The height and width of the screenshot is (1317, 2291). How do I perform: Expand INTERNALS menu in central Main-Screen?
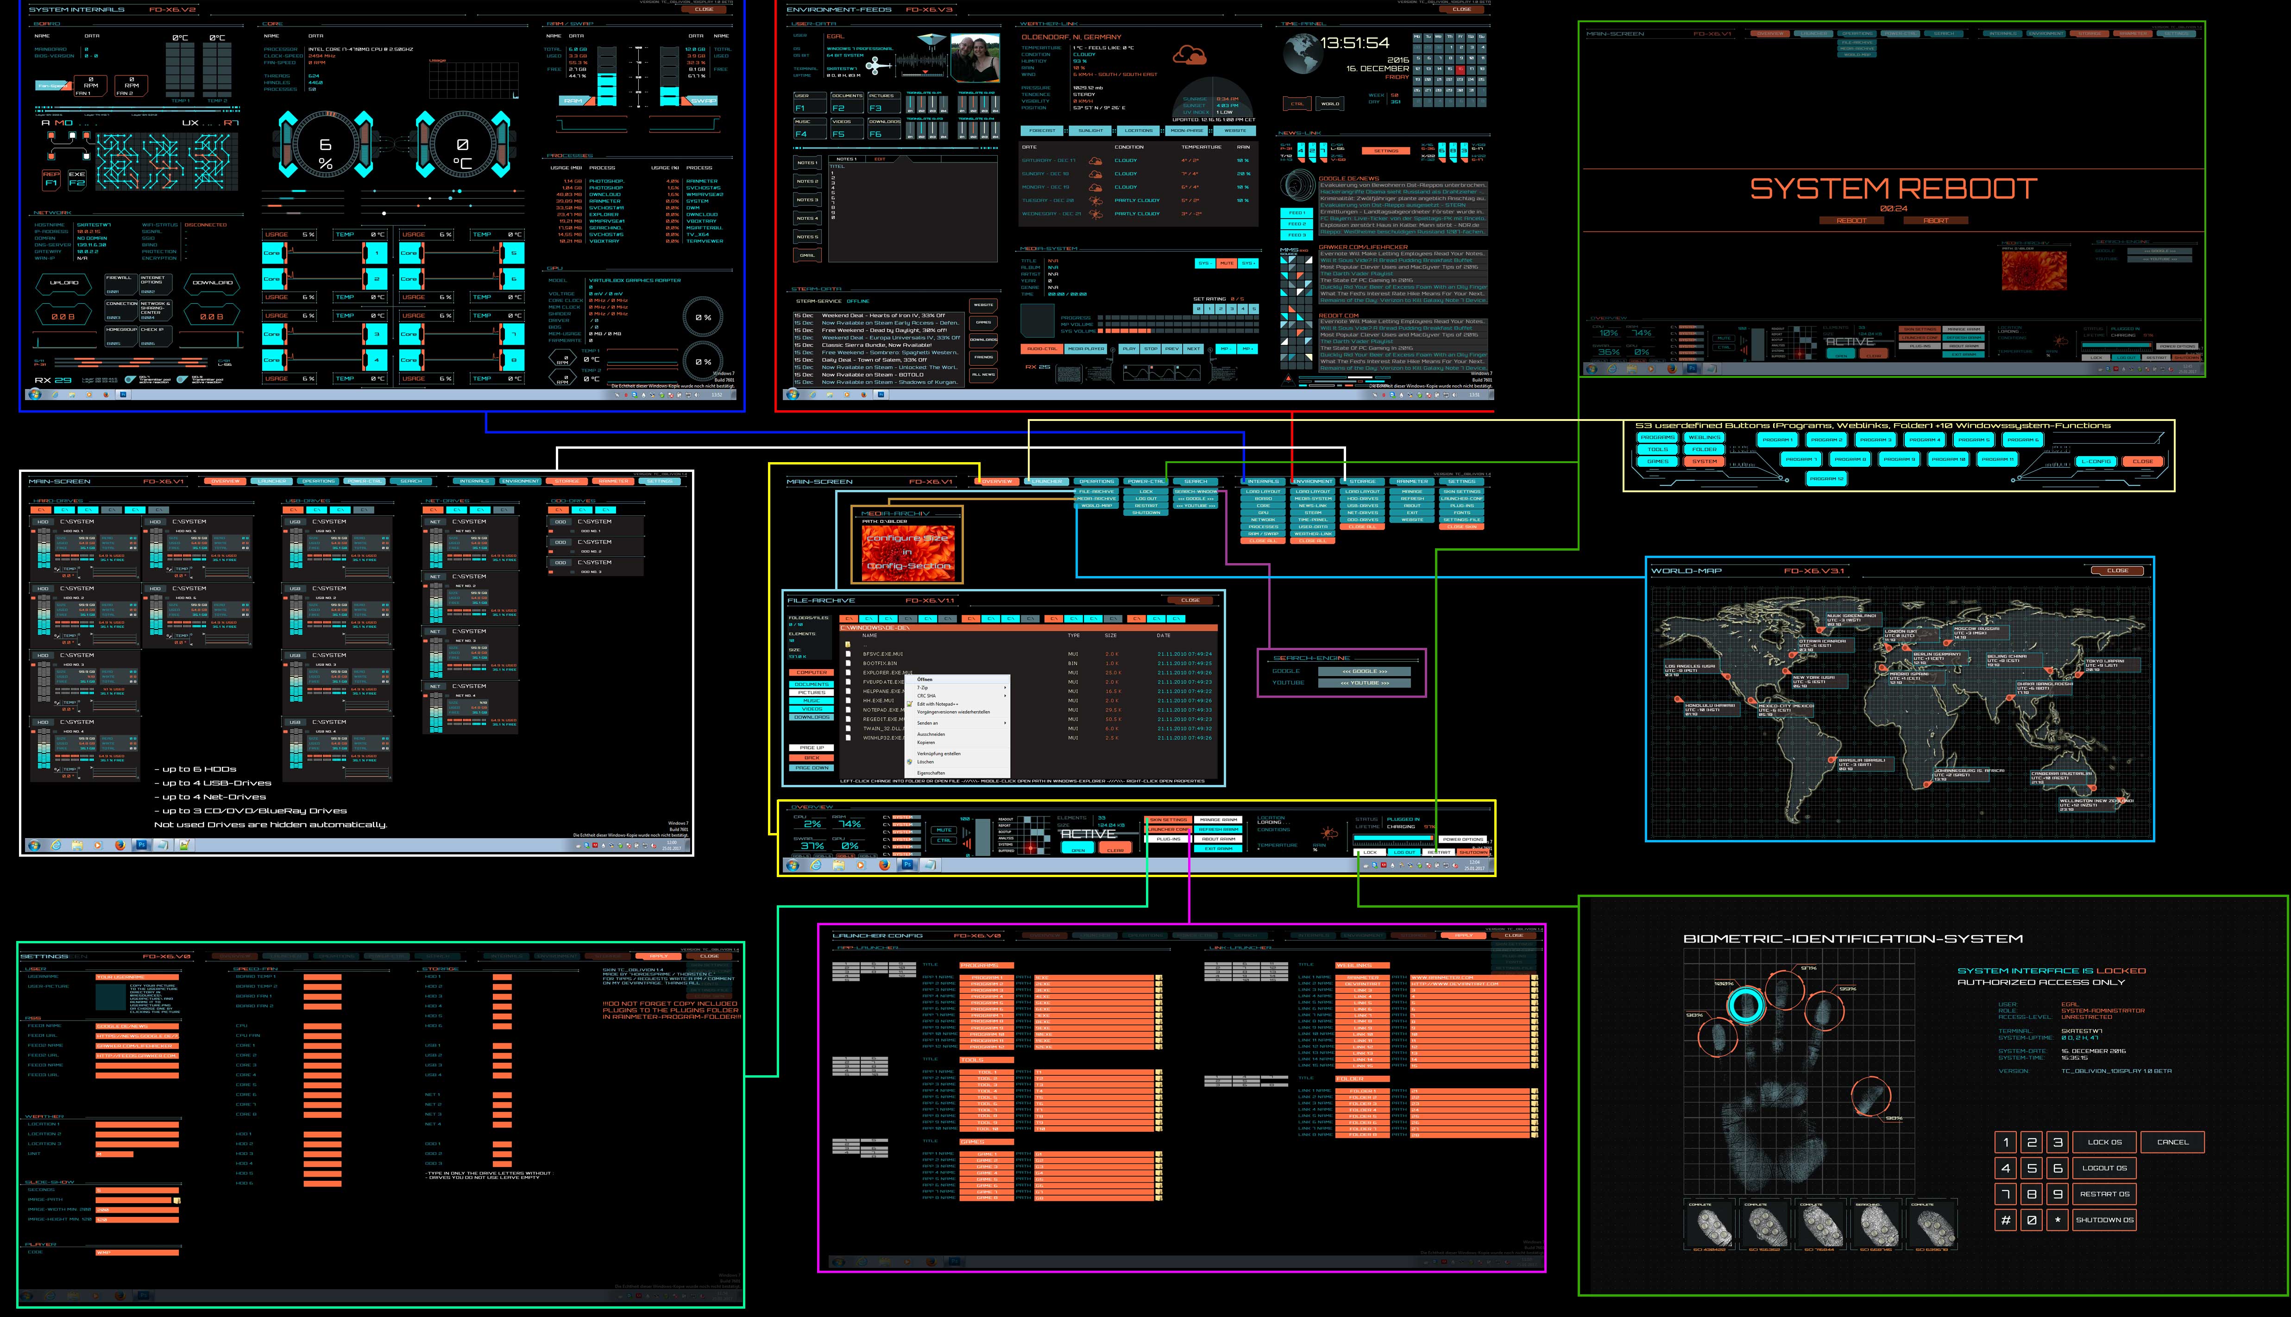tap(1263, 481)
